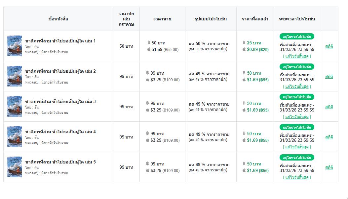Click the green promotion status badge for volume 5
The height and width of the screenshot is (199, 348).
[x=297, y=158]
